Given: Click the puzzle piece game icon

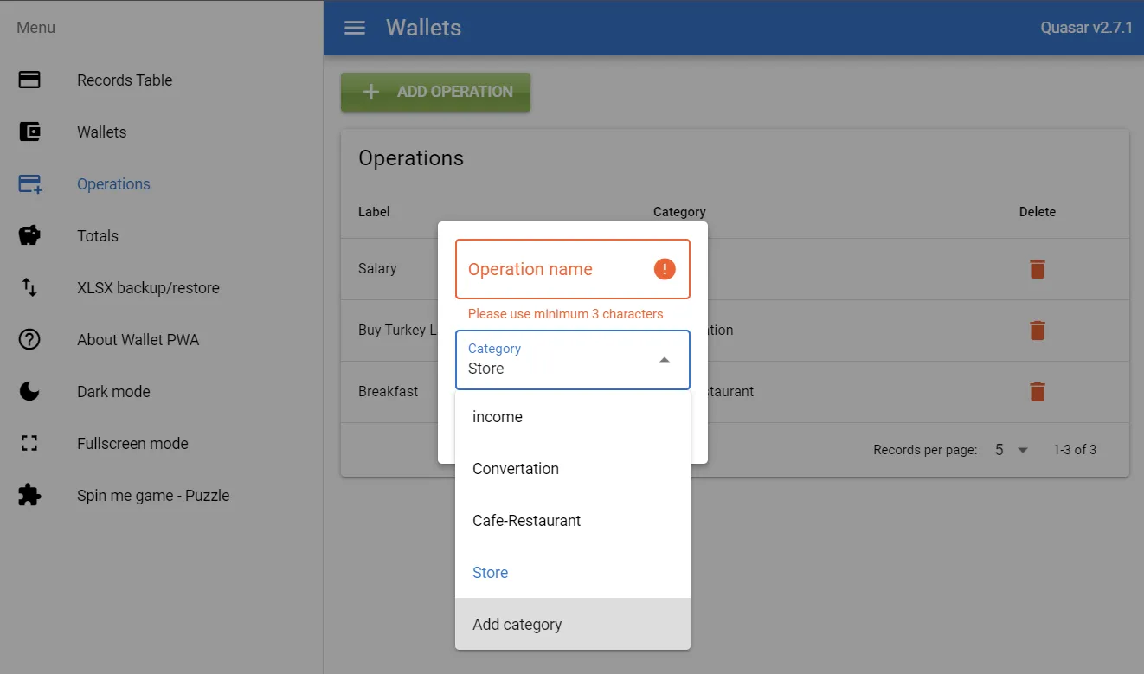Looking at the screenshot, I should (x=29, y=496).
